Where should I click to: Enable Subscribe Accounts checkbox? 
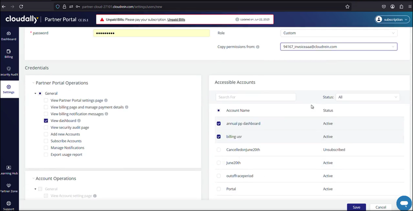pyautogui.click(x=46, y=141)
